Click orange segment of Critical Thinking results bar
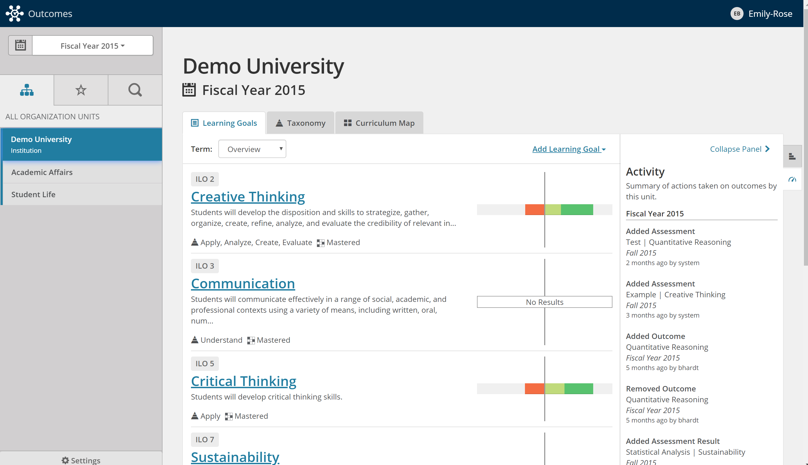Viewport: 808px width, 465px height. tap(534, 389)
